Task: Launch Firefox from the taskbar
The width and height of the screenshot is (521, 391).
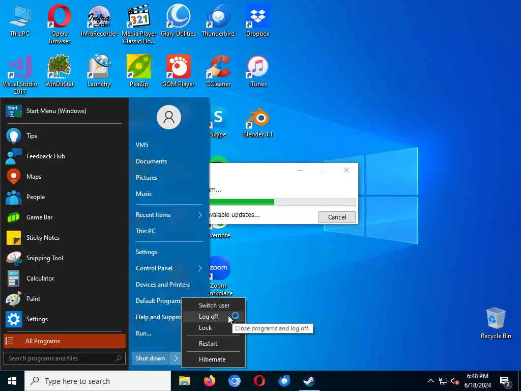Action: pyautogui.click(x=209, y=381)
